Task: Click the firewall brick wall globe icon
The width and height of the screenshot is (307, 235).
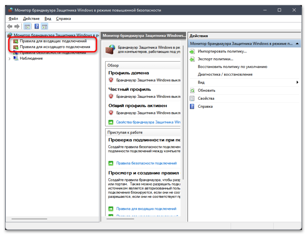Action: click(110, 49)
